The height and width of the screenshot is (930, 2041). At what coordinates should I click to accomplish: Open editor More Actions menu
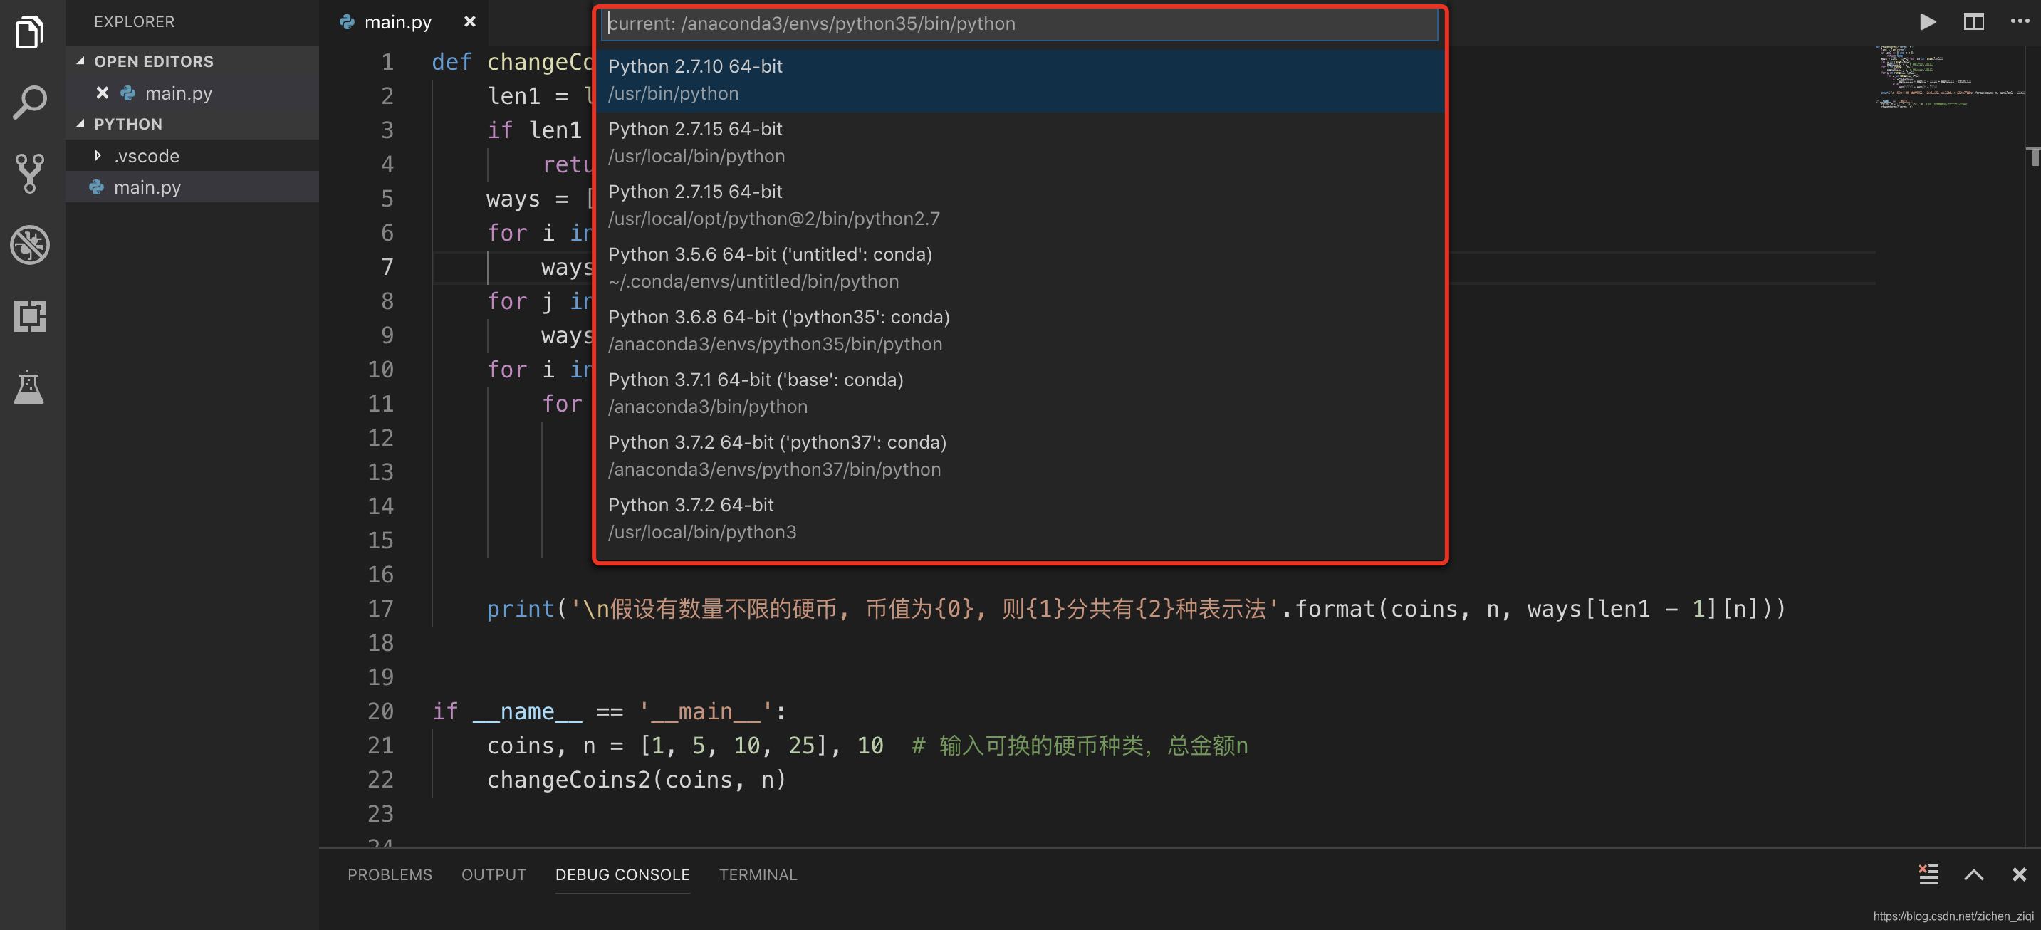[x=2019, y=22]
